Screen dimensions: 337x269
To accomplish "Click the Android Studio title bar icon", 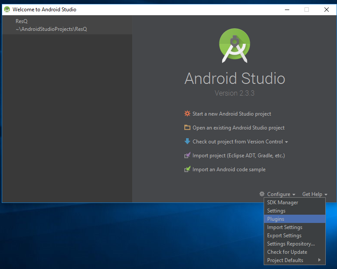I will pyautogui.click(x=7, y=10).
